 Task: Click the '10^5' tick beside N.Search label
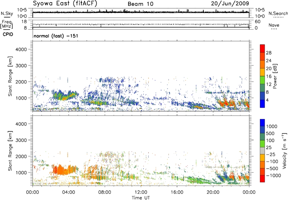tap(260, 10)
